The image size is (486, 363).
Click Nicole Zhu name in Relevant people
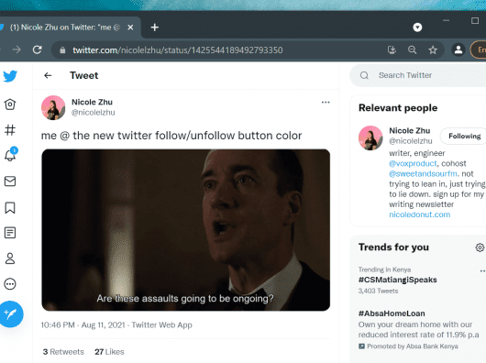point(410,130)
